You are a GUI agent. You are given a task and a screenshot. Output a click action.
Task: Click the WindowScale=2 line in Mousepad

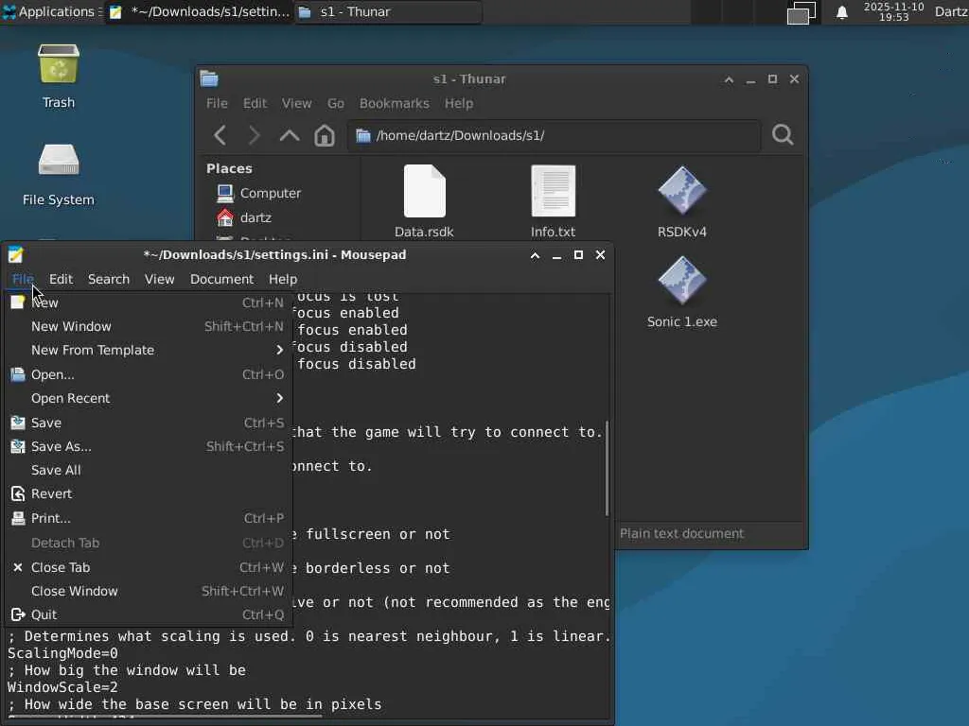coord(62,687)
